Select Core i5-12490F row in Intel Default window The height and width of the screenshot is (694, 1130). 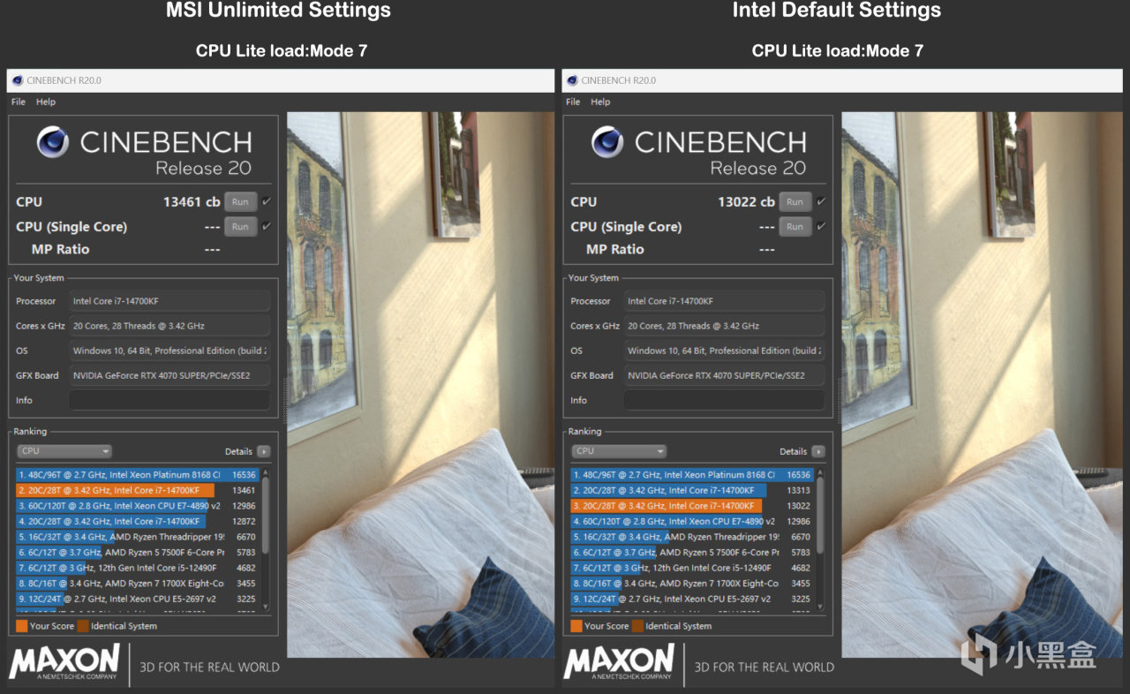[x=691, y=568]
